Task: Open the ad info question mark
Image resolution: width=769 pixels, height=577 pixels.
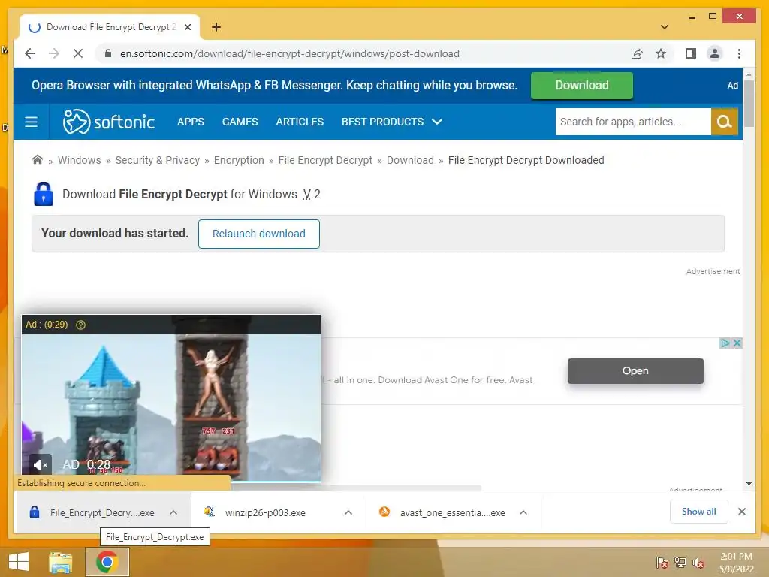Action: [x=81, y=325]
